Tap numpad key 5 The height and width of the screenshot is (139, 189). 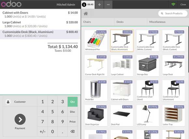52,112
